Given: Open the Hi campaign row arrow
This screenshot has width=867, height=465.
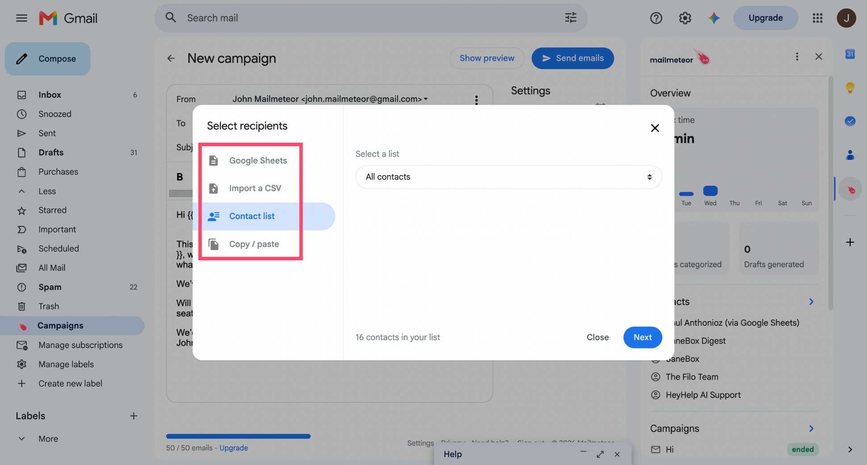Looking at the screenshot, I should click(850, 449).
